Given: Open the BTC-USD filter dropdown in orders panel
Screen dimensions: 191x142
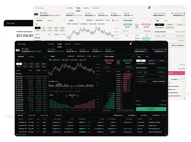Looking at the screenshot, I should 144,115.
